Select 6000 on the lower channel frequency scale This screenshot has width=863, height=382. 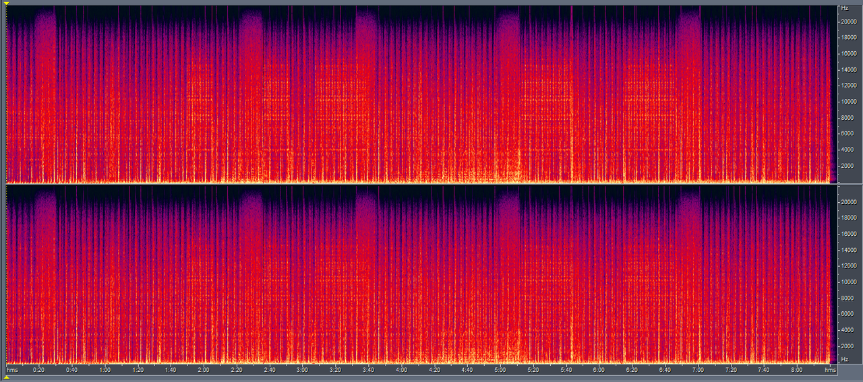(847, 314)
